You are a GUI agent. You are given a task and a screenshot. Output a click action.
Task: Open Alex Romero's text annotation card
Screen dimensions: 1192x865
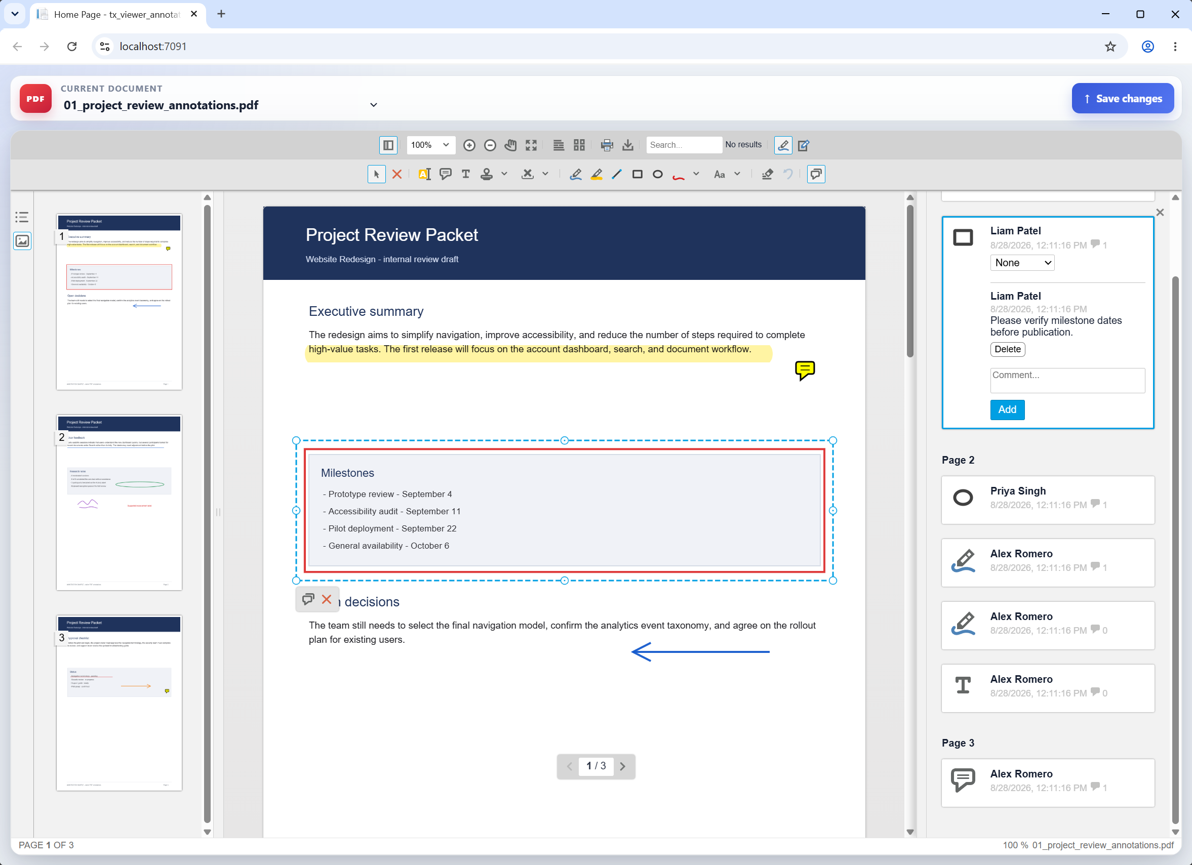tap(1048, 688)
